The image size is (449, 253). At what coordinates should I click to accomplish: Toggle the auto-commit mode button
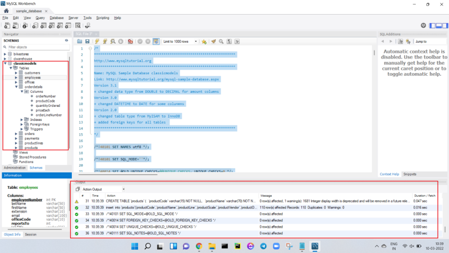click(x=156, y=41)
